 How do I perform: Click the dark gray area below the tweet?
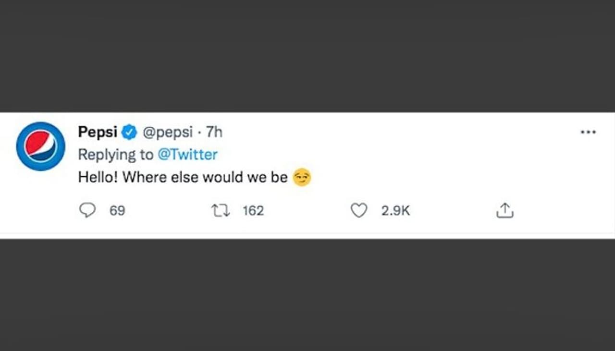307,295
